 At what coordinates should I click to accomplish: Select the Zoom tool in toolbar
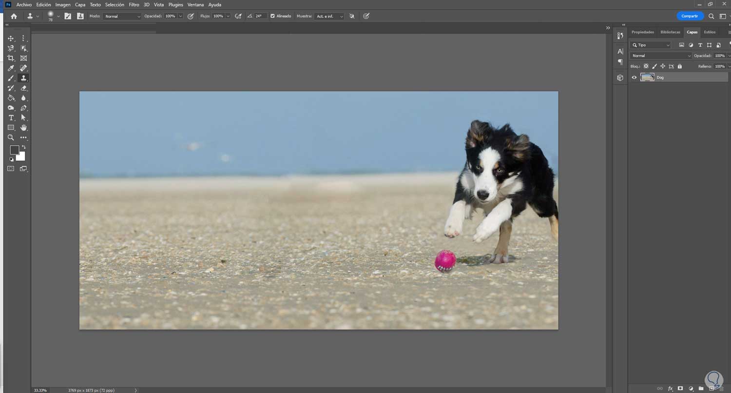(x=11, y=138)
